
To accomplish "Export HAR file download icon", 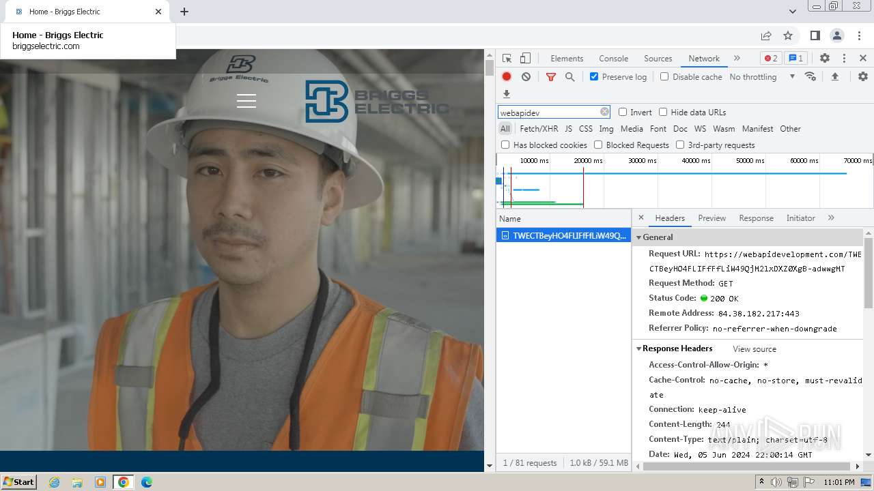I will [507, 94].
